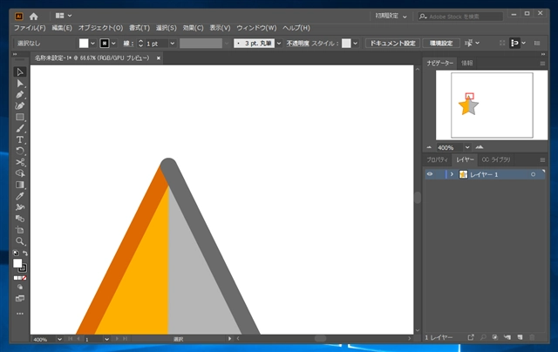This screenshot has height=352, width=558.
Task: Zoom in using Navigator large-mountains icon
Action: [x=480, y=147]
